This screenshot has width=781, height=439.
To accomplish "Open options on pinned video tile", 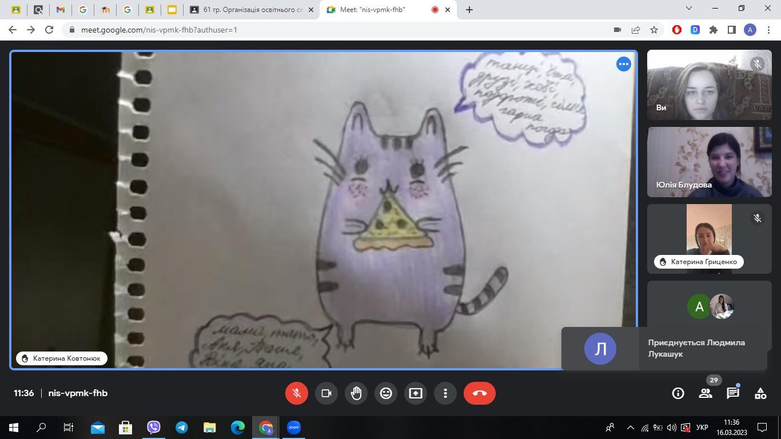I will coord(623,64).
